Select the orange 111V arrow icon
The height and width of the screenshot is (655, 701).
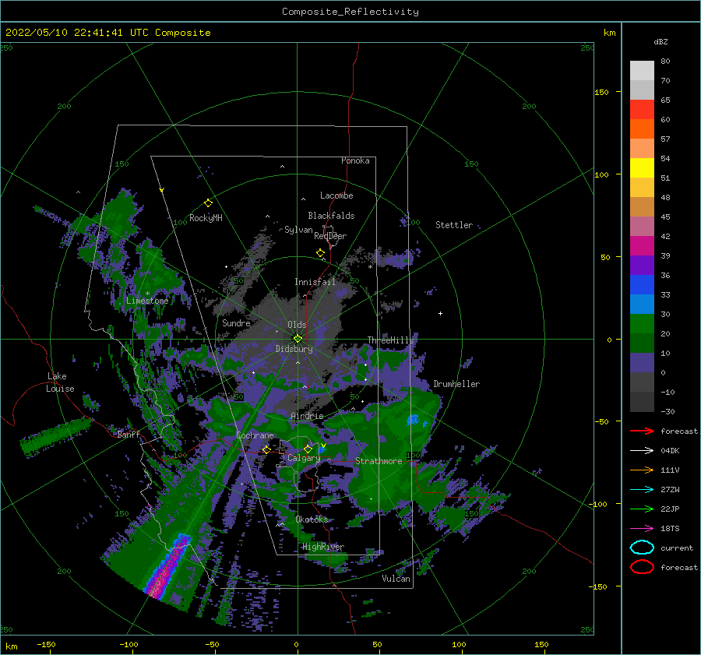pos(642,470)
